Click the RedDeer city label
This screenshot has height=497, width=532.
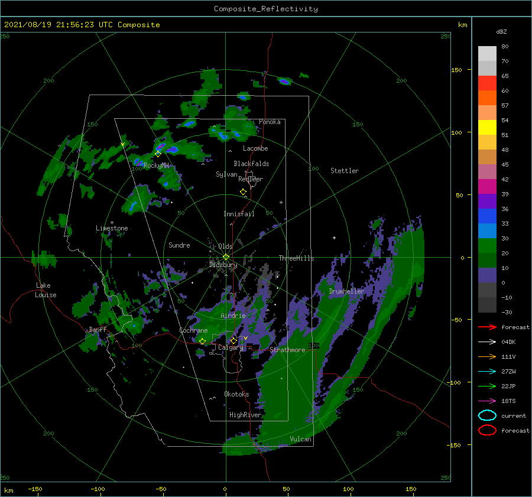(251, 179)
